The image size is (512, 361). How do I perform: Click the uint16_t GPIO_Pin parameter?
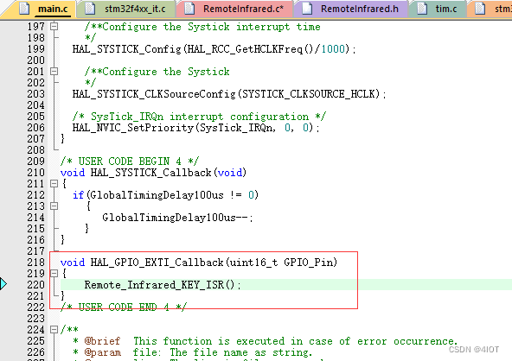pyautogui.click(x=281, y=263)
